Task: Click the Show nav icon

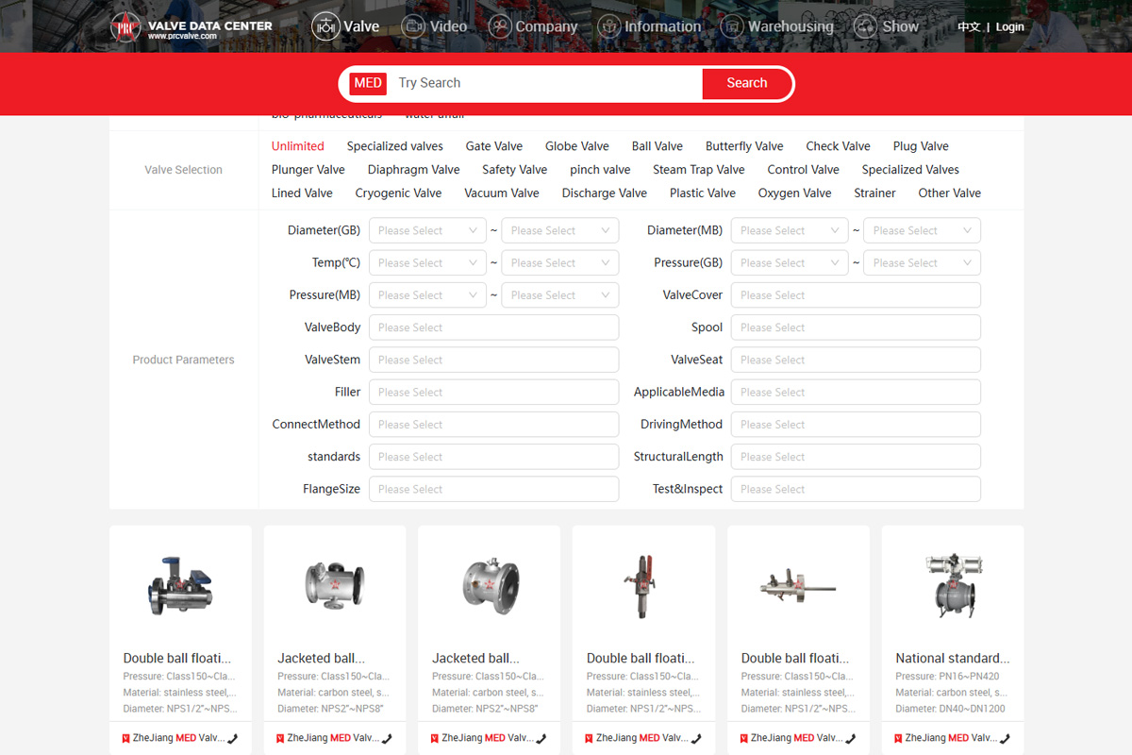Action: tap(865, 26)
